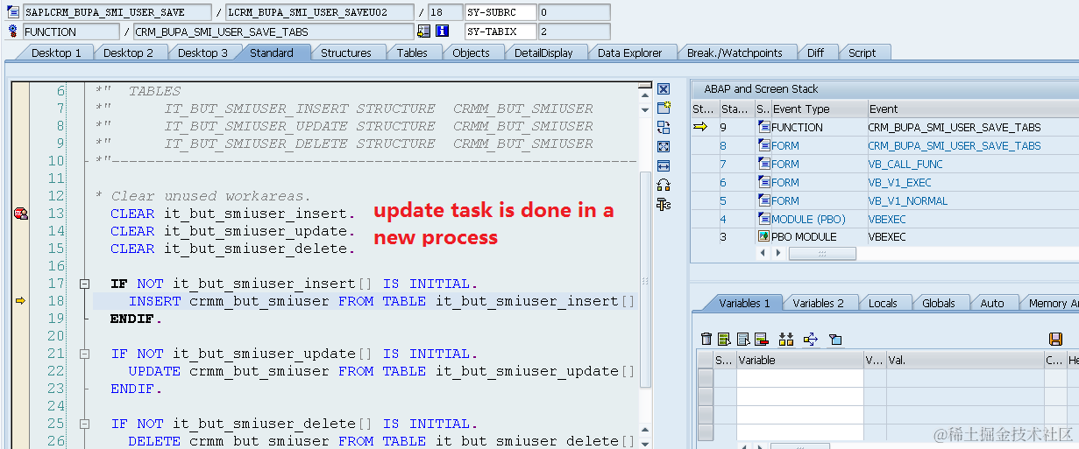This screenshot has height=449, width=1079.
Task: Click the navigate-to-source icon beside CRM_BUPA_SMI_USER_SAVE_TABS
Action: [424, 32]
